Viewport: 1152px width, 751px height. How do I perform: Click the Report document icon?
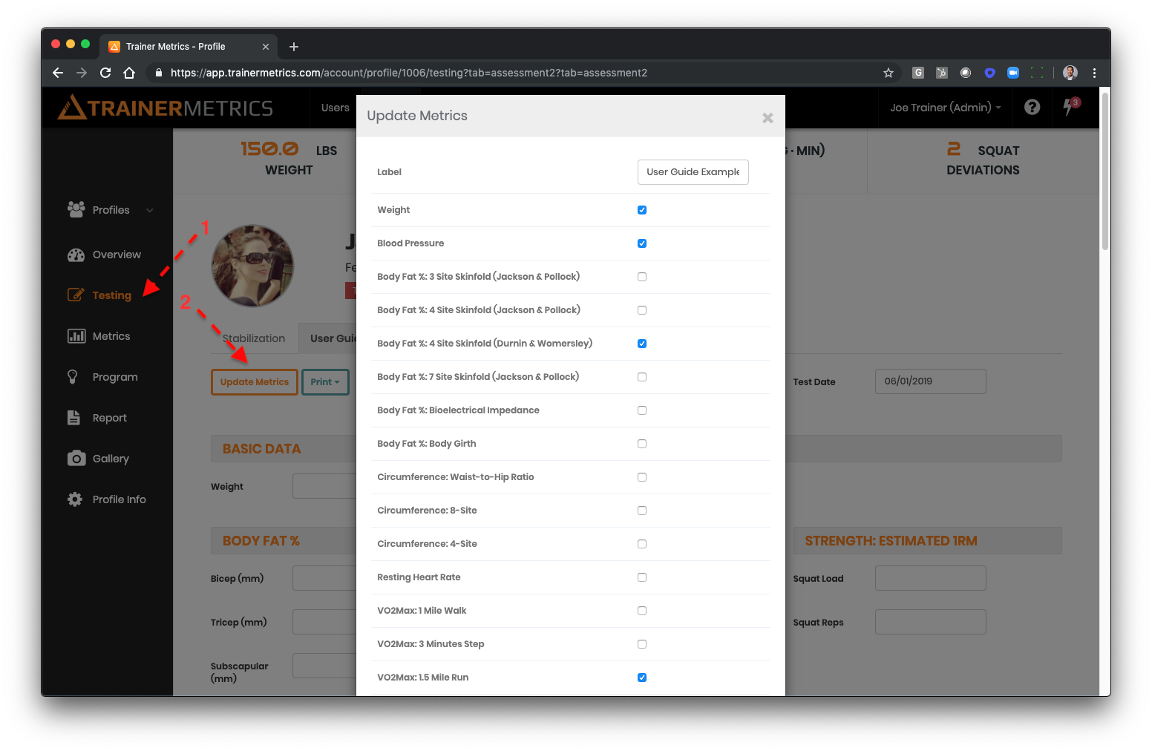tap(73, 418)
